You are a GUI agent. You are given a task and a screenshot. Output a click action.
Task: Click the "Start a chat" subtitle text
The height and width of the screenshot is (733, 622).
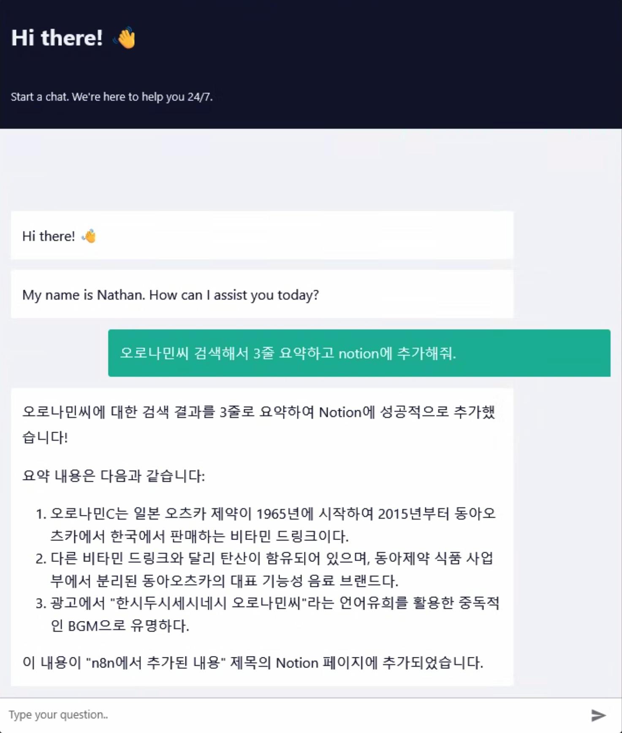[111, 97]
